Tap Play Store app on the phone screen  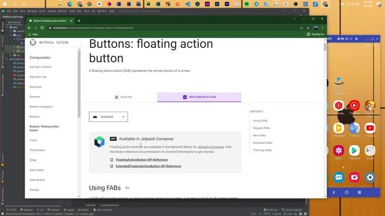pos(354,151)
